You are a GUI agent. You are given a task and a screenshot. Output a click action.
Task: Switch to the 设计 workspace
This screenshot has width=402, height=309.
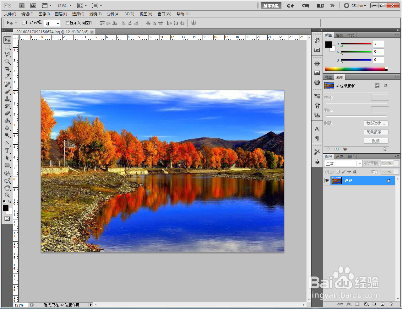point(290,6)
